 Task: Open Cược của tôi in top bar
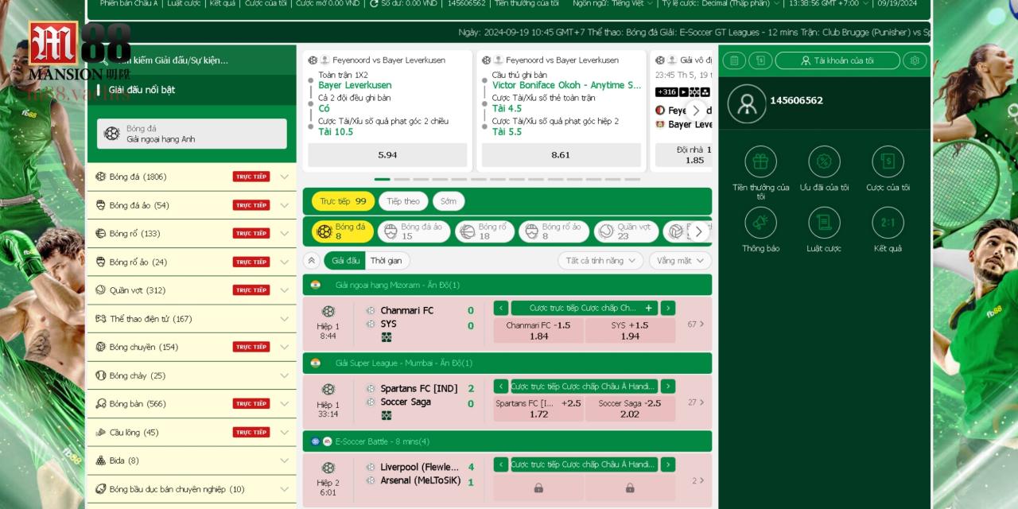tap(265, 3)
